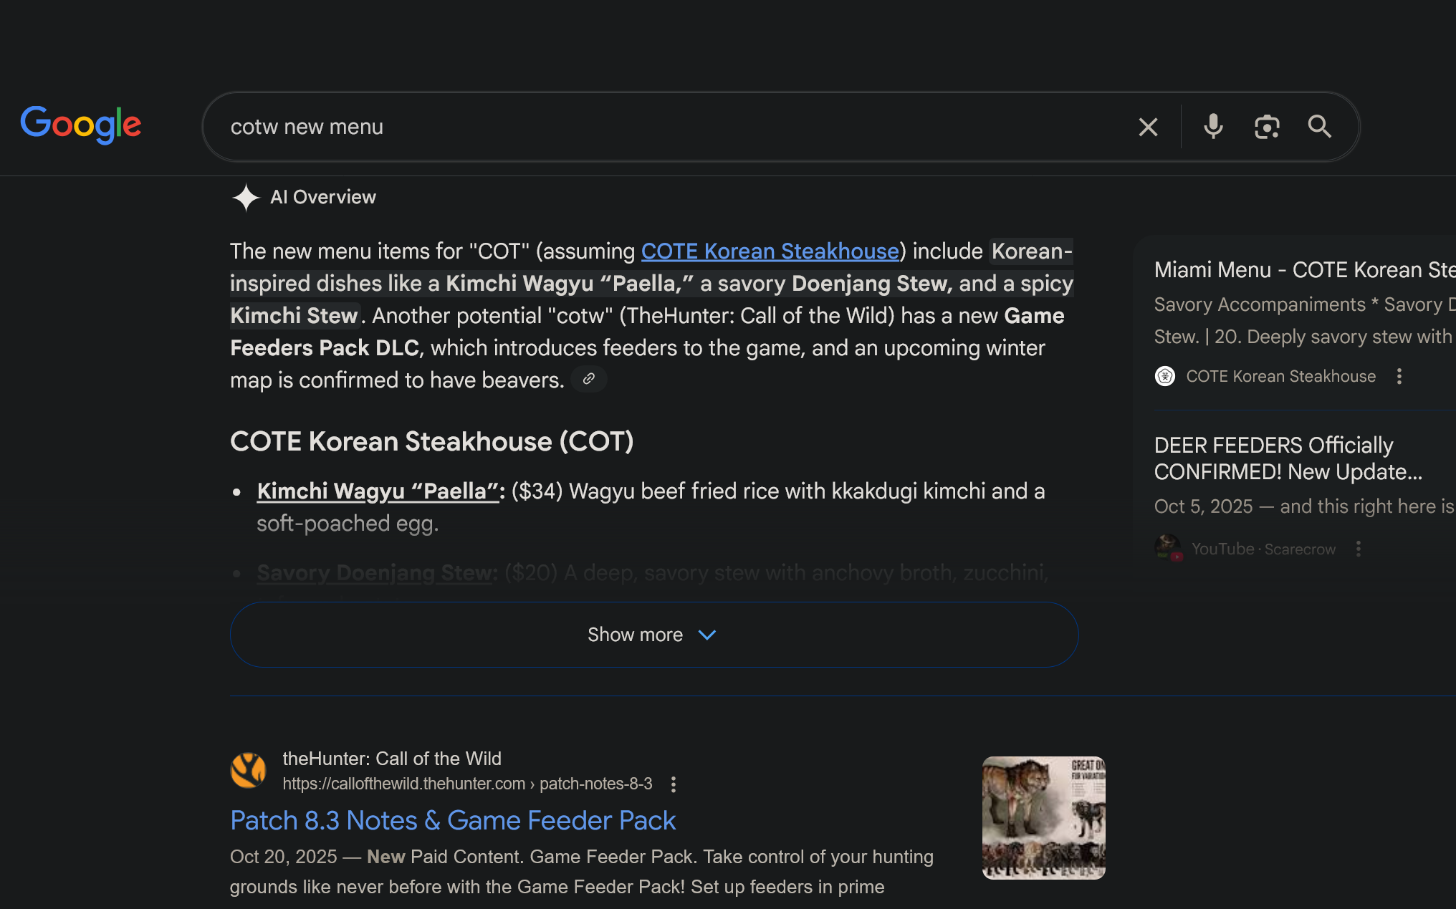Image resolution: width=1456 pixels, height=909 pixels.
Task: Open search by image camera icon
Action: (1267, 127)
